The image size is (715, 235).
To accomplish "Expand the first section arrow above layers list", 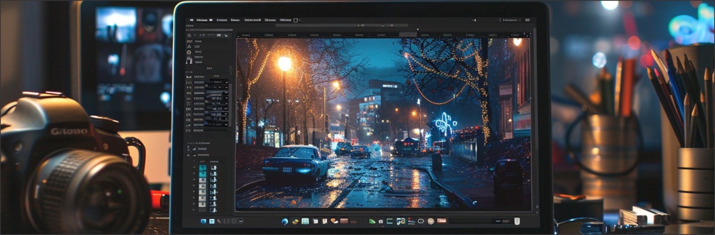I will pyautogui.click(x=189, y=148).
